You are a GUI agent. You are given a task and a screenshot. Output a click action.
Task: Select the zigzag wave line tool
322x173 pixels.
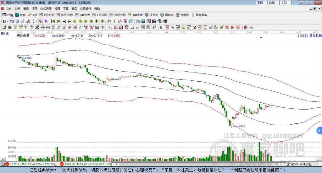pos(137,27)
